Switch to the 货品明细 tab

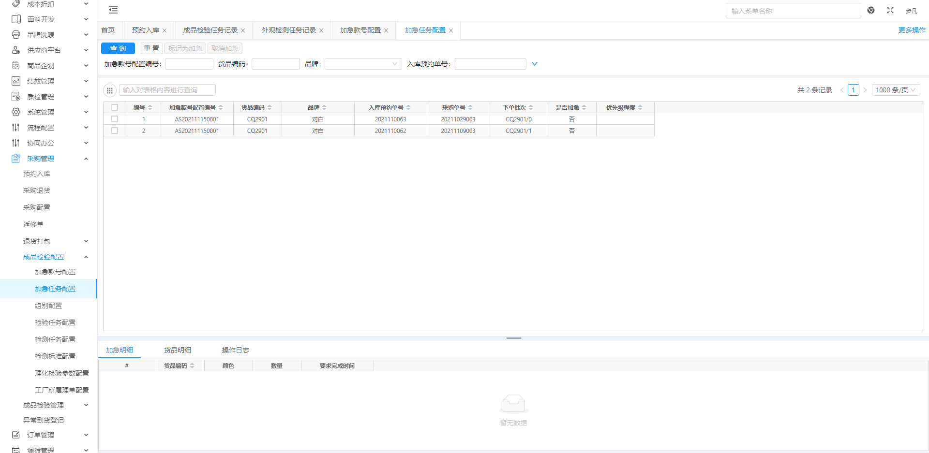[x=178, y=350]
